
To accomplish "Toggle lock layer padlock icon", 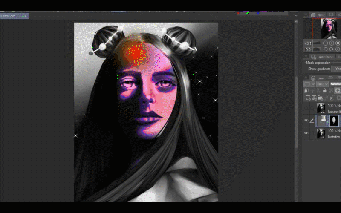I will tap(325, 90).
